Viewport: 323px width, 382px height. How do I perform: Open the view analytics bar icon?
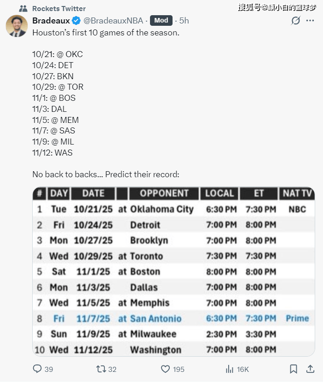coord(230,369)
